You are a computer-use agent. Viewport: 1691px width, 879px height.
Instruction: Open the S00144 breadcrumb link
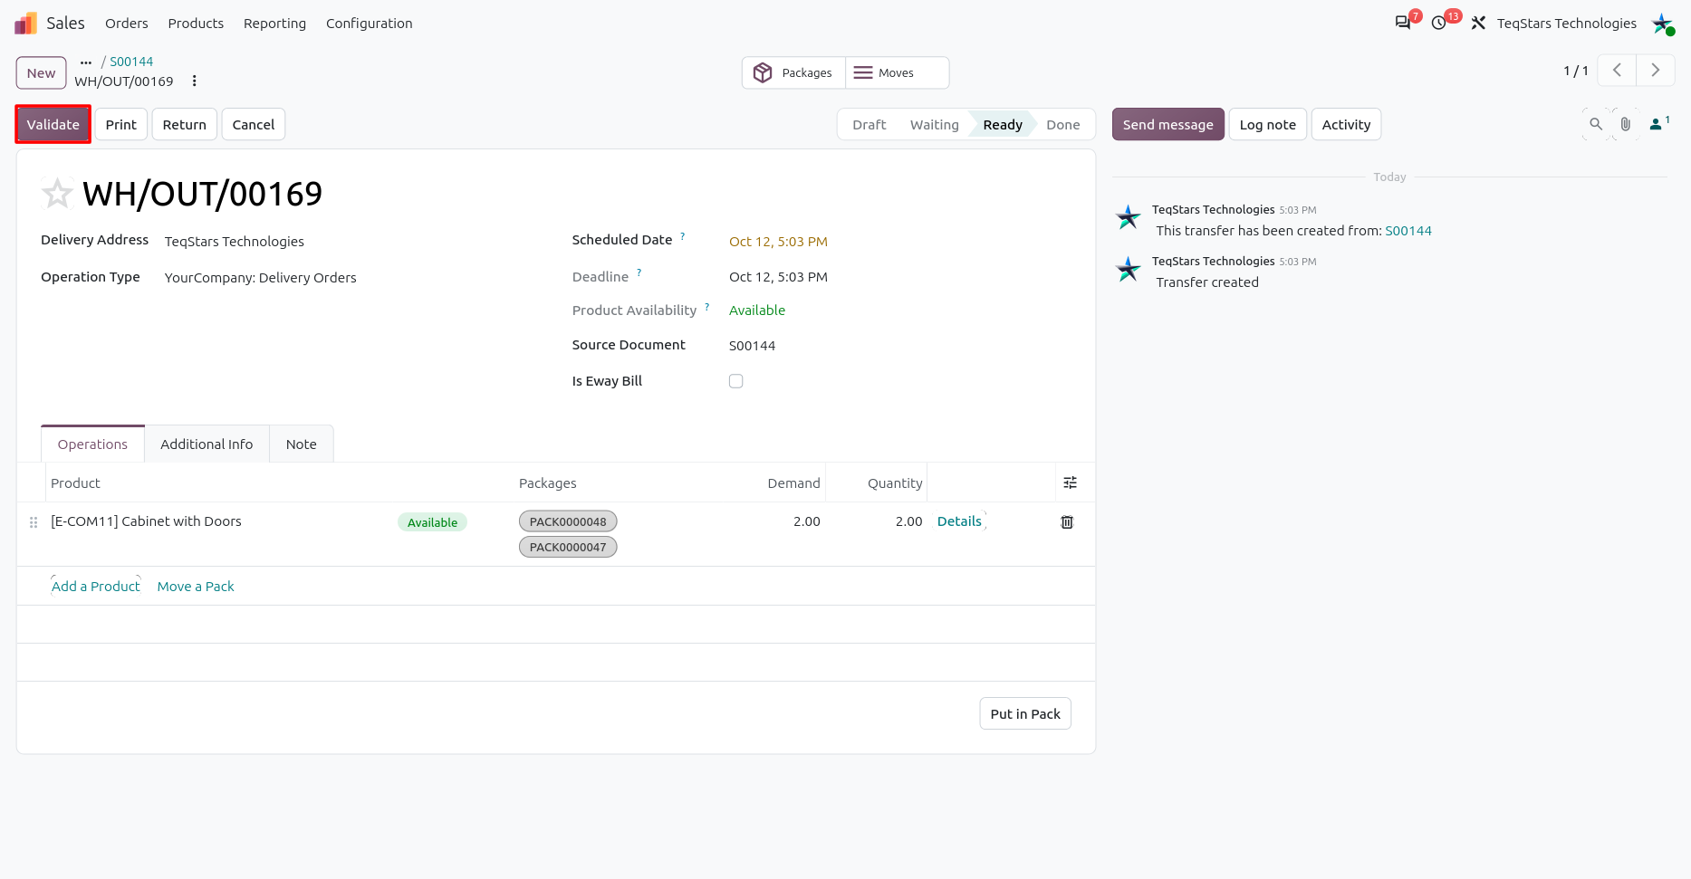pos(131,62)
